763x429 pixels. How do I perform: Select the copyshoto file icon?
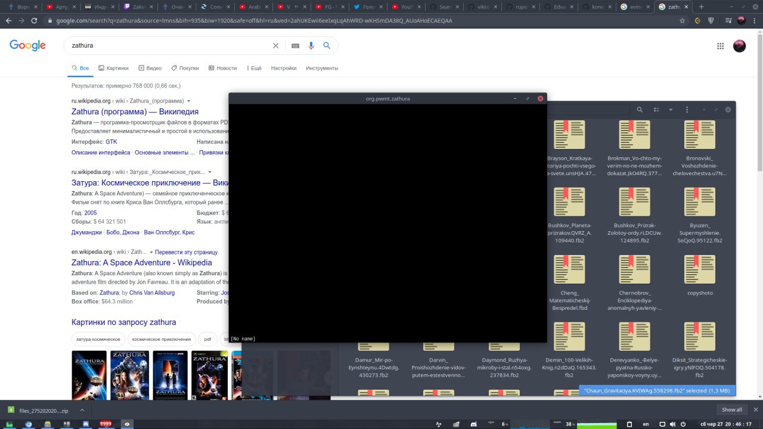pyautogui.click(x=699, y=269)
